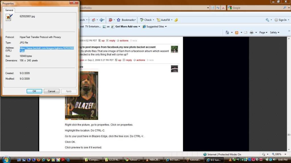Click the AutoFill toolbar button
291x163 pixels.
coord(163,20)
